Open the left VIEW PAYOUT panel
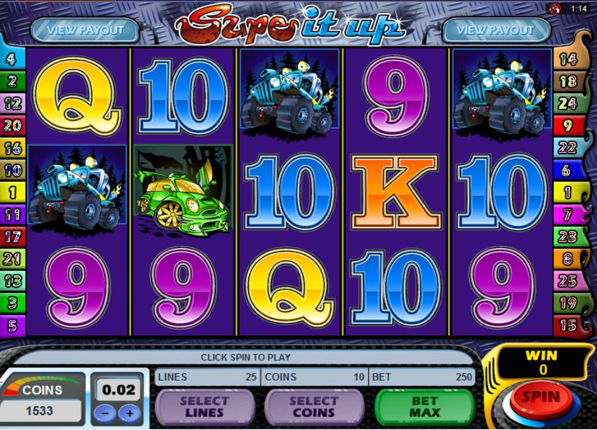The width and height of the screenshot is (597, 430). 85,30
